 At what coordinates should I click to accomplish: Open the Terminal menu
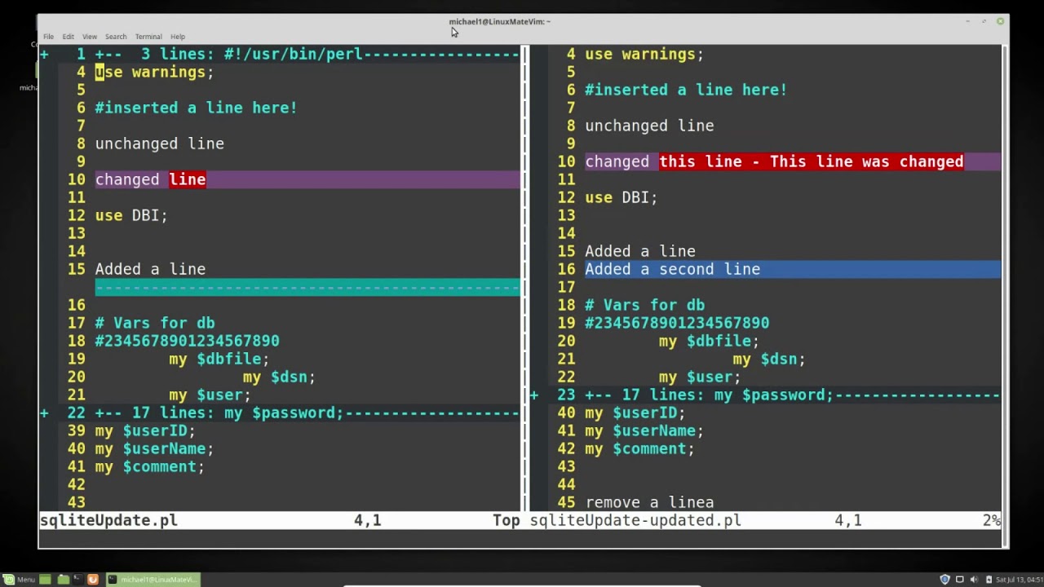pyautogui.click(x=148, y=37)
